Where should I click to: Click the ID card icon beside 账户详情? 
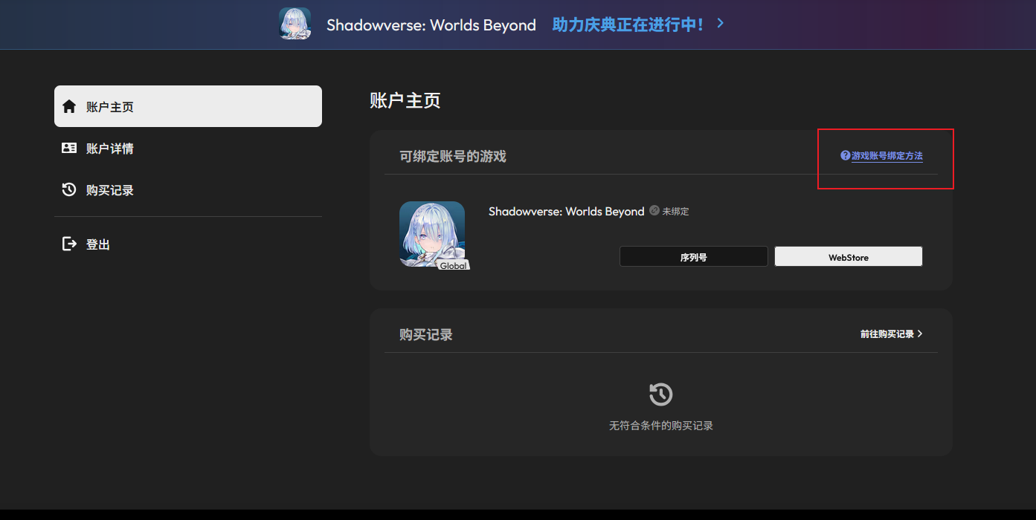[69, 148]
